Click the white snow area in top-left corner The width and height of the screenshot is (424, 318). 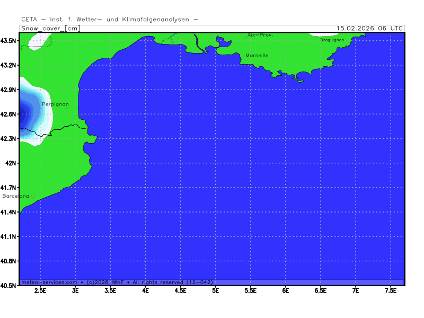[34, 40]
